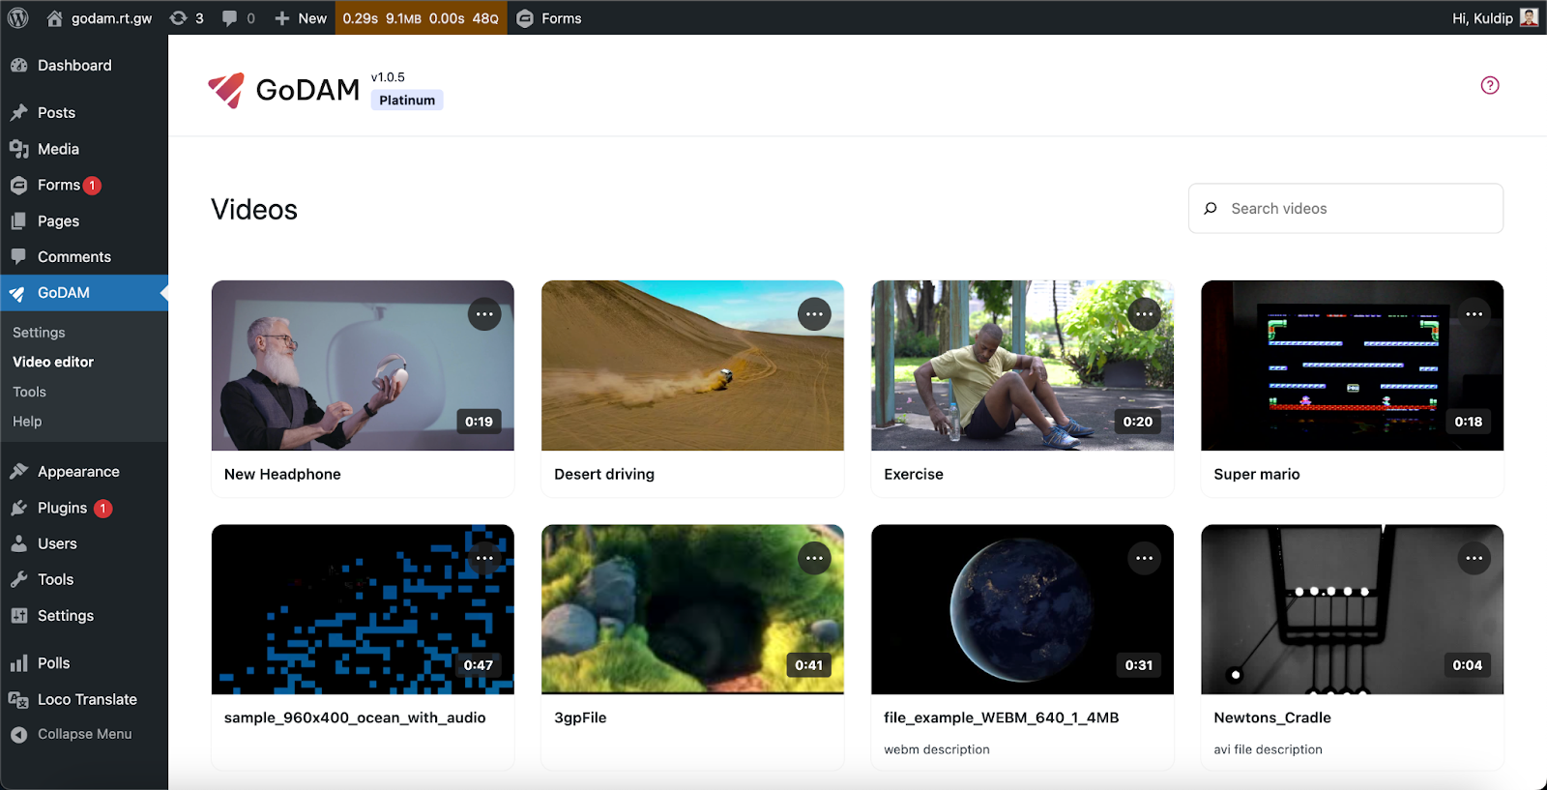
Task: Open three-dot menu on Desert driving video
Action: (814, 314)
